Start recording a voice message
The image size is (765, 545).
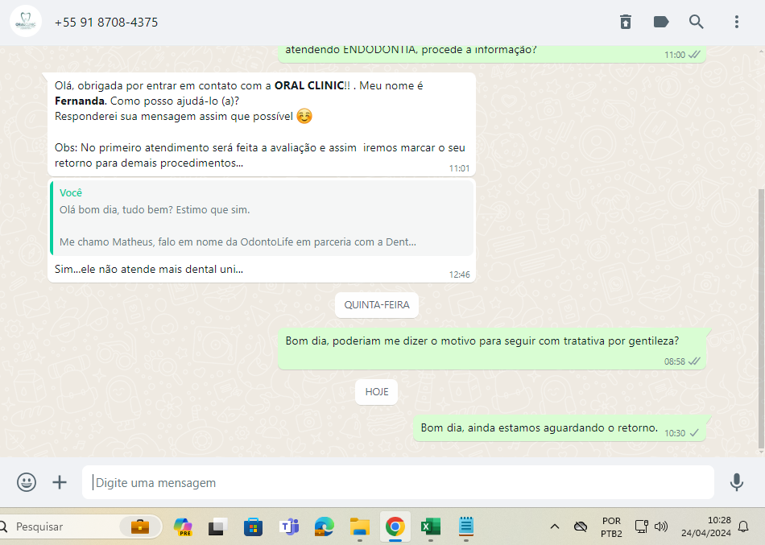click(736, 482)
